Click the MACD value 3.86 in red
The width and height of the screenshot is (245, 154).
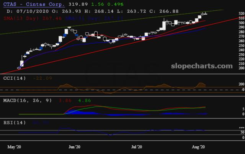(64, 100)
